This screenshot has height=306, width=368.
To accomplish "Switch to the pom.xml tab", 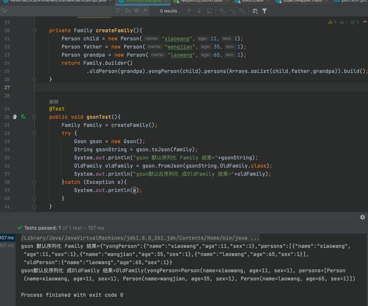I will [x=351, y=1].
